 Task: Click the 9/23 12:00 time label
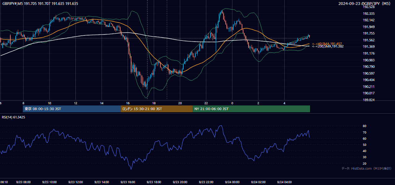(75, 182)
